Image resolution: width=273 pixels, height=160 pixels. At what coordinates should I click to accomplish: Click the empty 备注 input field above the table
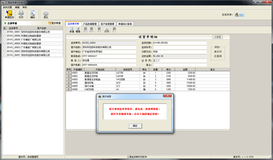click(x=180, y=65)
